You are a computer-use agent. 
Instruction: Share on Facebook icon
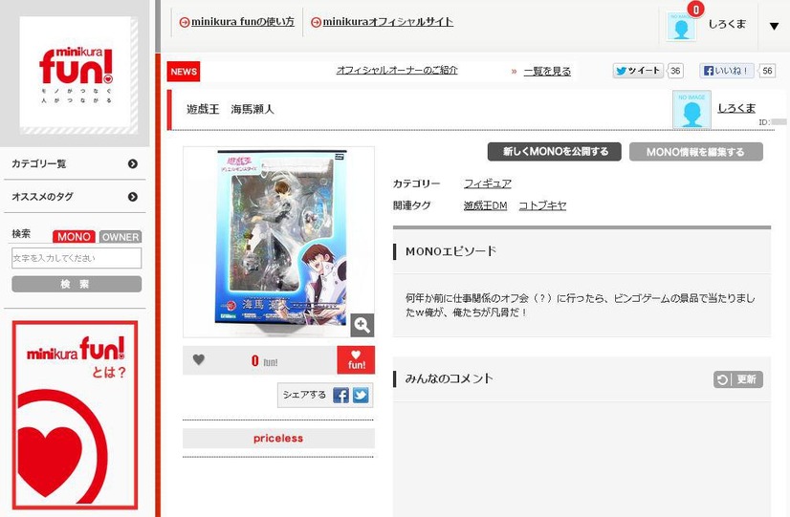[340, 396]
